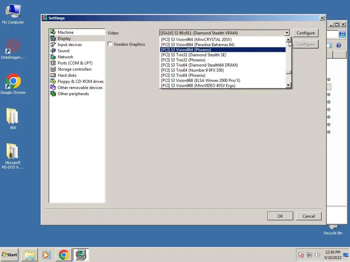Open the Network settings icon

(53, 57)
